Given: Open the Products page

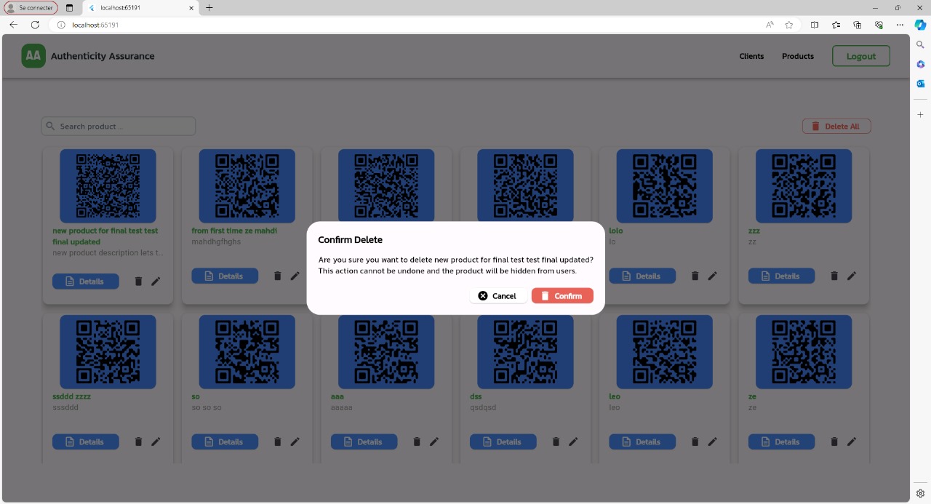Looking at the screenshot, I should 798,56.
